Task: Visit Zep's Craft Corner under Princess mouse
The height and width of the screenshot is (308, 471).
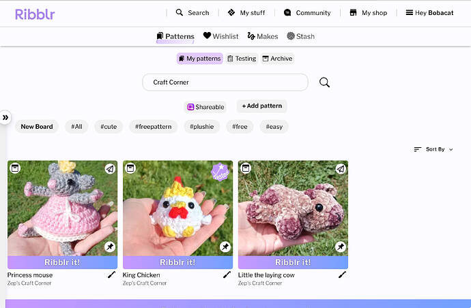Action: point(29,283)
